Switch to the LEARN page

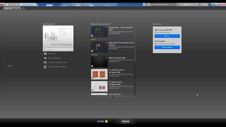pyautogui.click(x=100, y=121)
